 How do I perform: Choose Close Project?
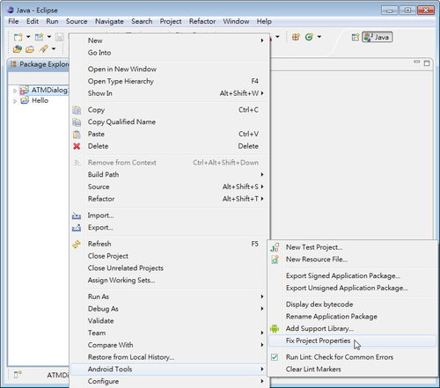pyautogui.click(x=170, y=256)
